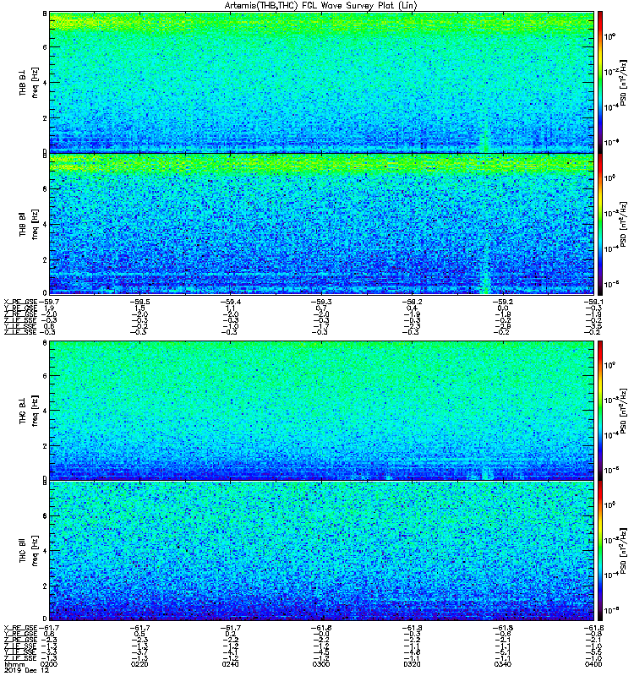Select the "THC B⊥" axis label
This screenshot has height=676, width=634.
tap(23, 411)
